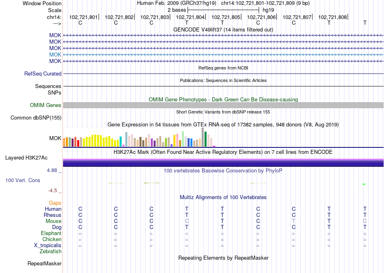Select the X_tropicalis alignment row label
This screenshot has height=273, width=384.
pyautogui.click(x=48, y=246)
